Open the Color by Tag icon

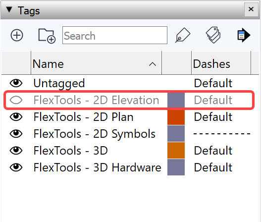(x=213, y=35)
